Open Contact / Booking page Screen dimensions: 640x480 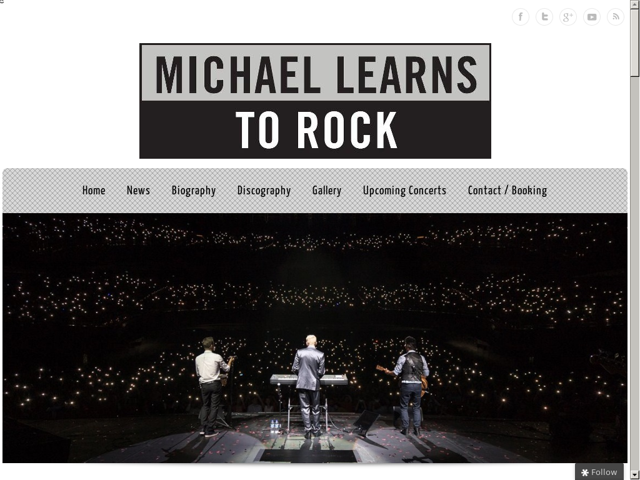pyautogui.click(x=507, y=191)
